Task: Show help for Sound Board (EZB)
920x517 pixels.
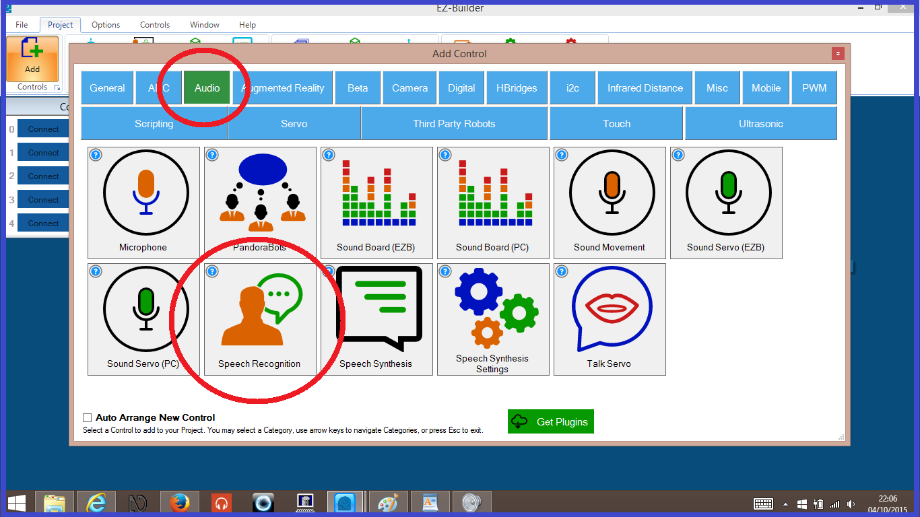Action: click(329, 155)
